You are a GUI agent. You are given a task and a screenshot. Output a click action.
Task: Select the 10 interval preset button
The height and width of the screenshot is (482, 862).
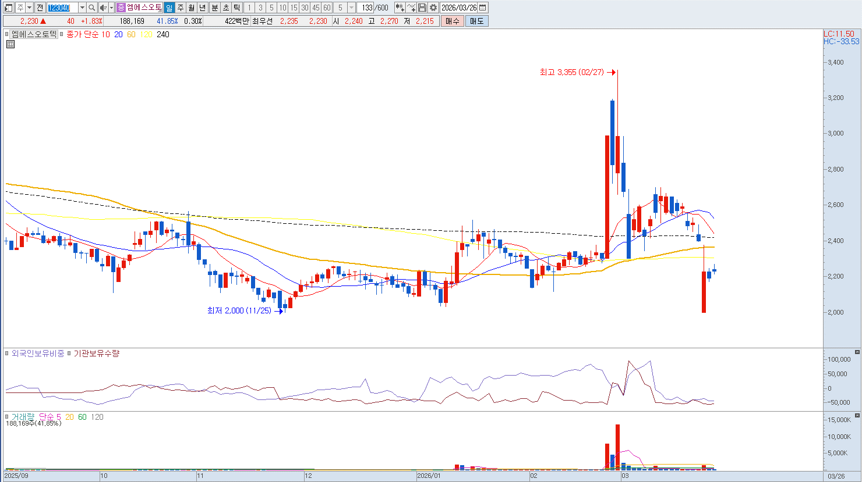coord(282,8)
